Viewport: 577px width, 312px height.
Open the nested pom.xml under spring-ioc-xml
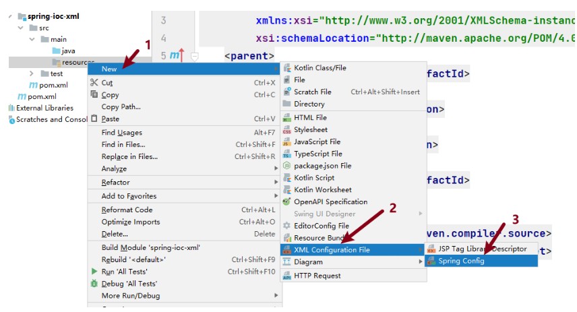pyautogui.click(x=49, y=85)
